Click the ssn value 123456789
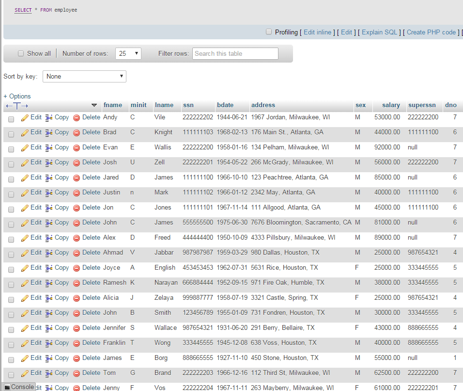The width and height of the screenshot is (463, 391). [x=198, y=312]
